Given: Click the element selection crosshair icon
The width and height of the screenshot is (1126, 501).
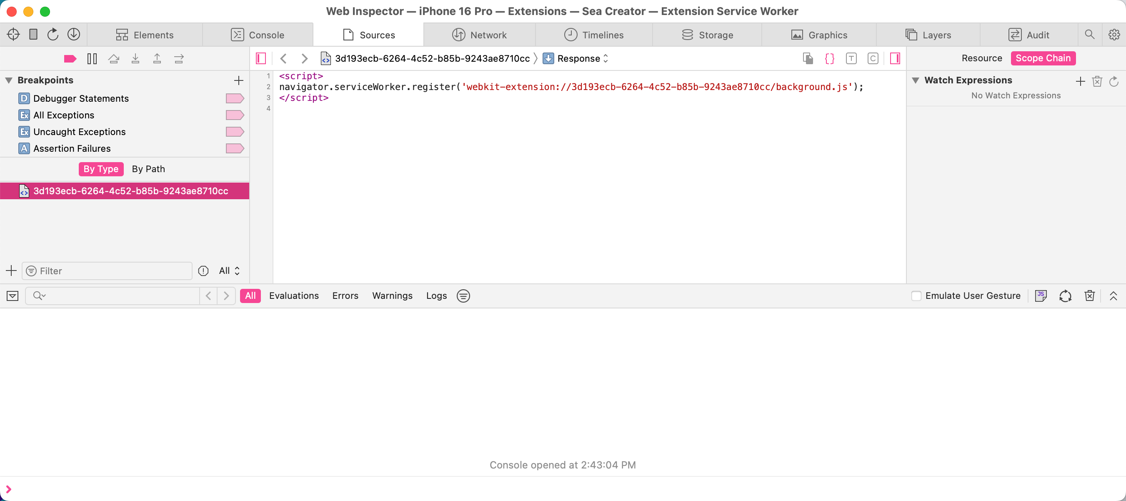Looking at the screenshot, I should click(x=13, y=35).
